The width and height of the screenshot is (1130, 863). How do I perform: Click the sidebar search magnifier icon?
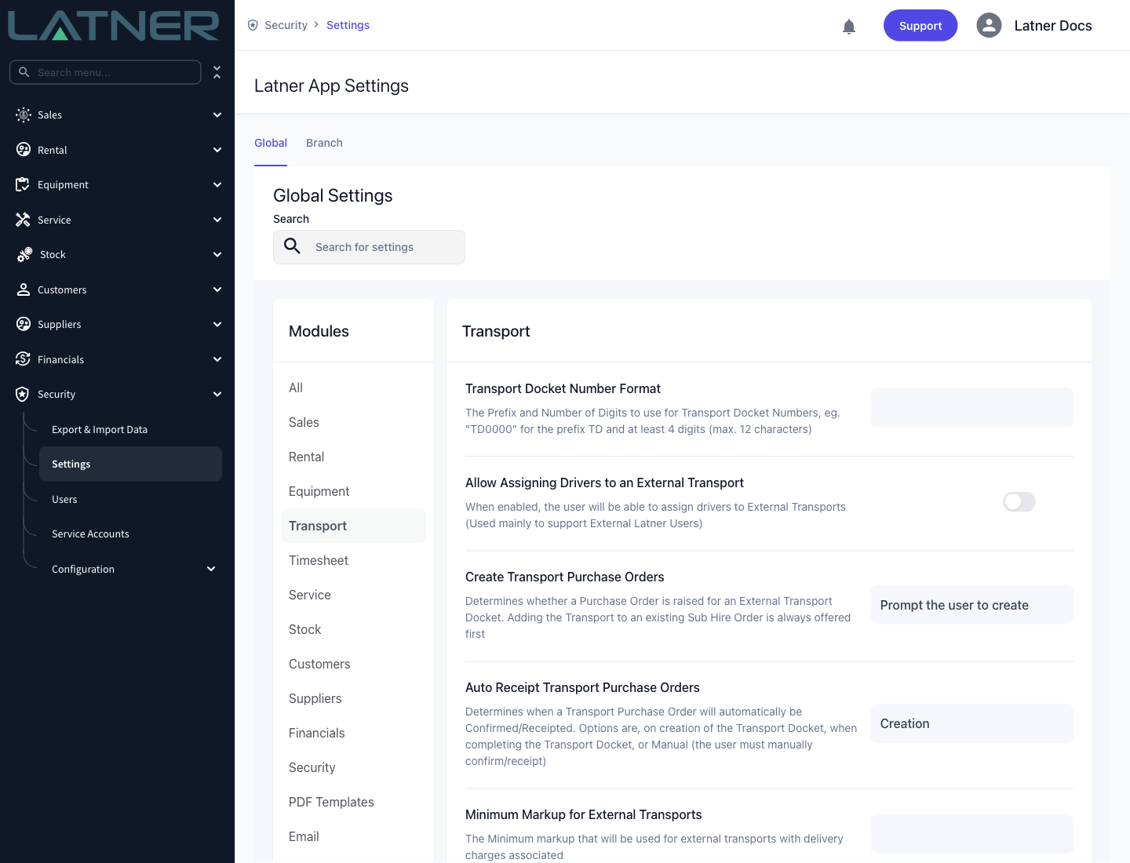point(24,72)
